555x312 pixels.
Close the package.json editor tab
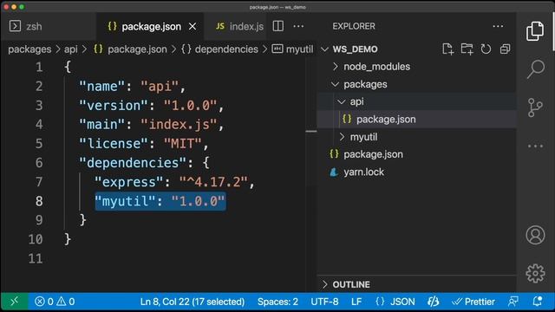(193, 27)
